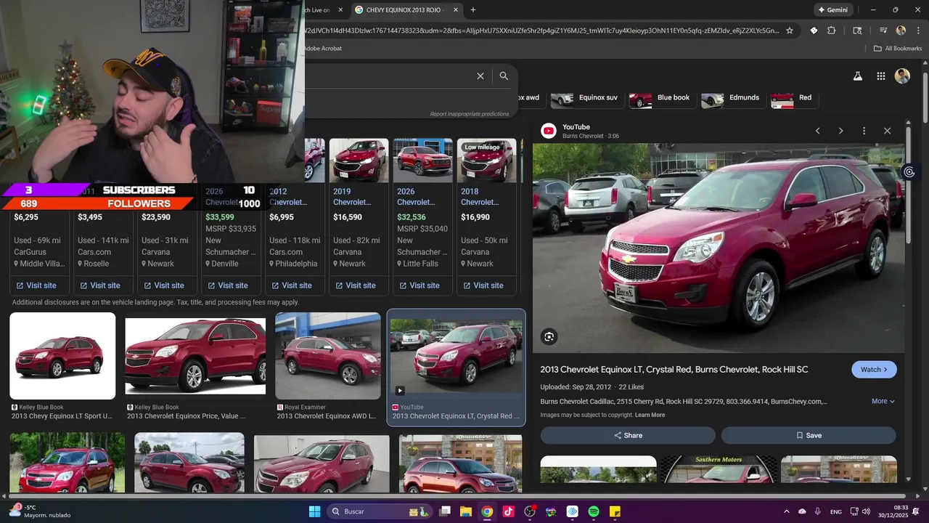Select the Equinox suv filter chip

coord(586,98)
